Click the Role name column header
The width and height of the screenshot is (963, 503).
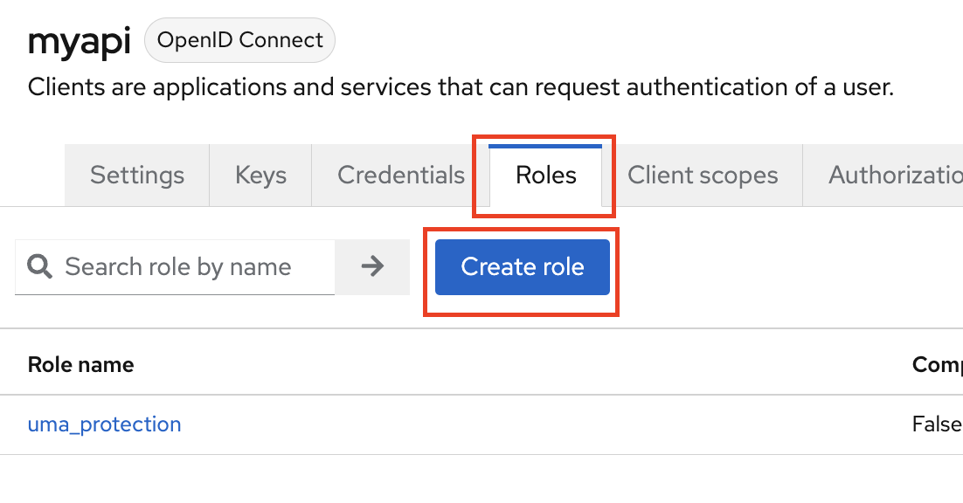81,364
